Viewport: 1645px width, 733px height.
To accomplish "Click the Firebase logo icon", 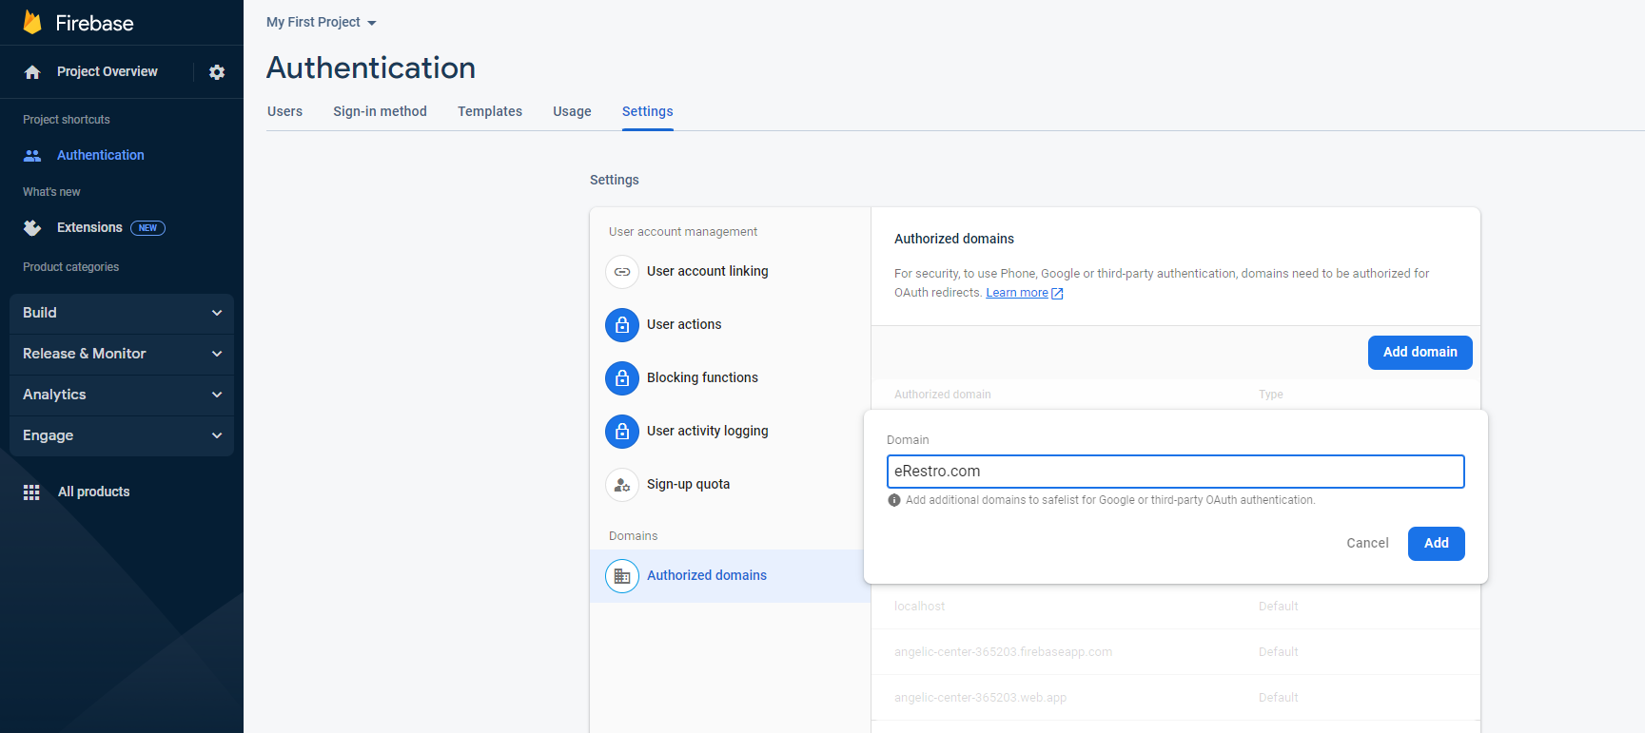I will (32, 23).
